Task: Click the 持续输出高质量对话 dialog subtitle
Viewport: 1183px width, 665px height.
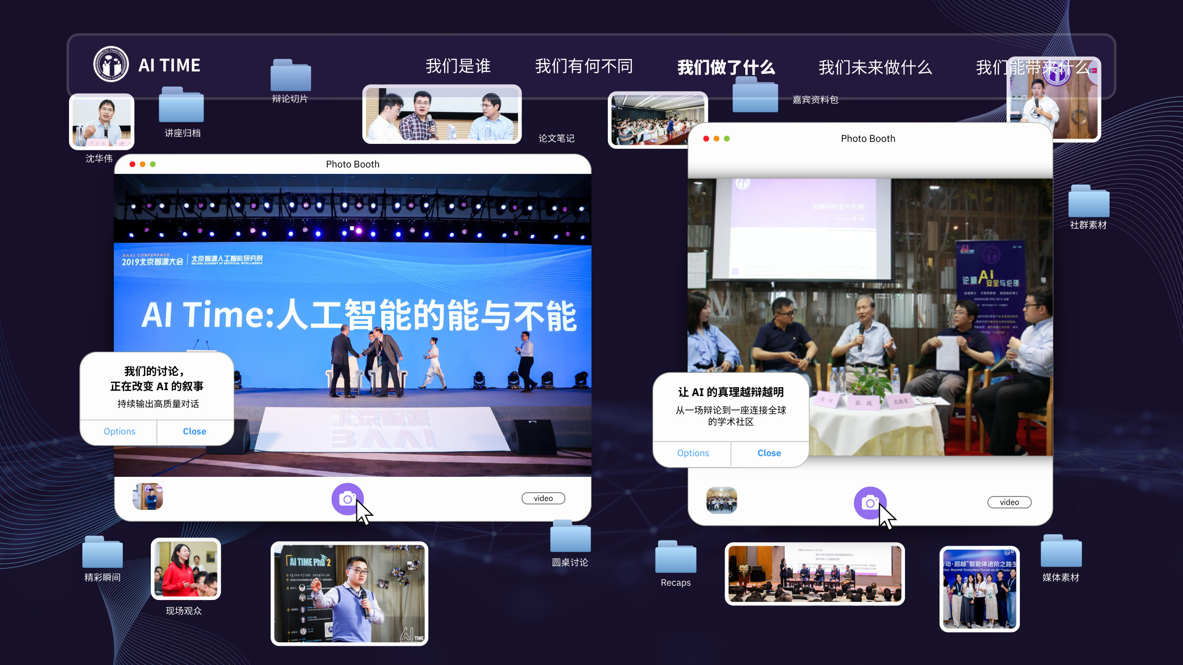Action: (x=158, y=404)
